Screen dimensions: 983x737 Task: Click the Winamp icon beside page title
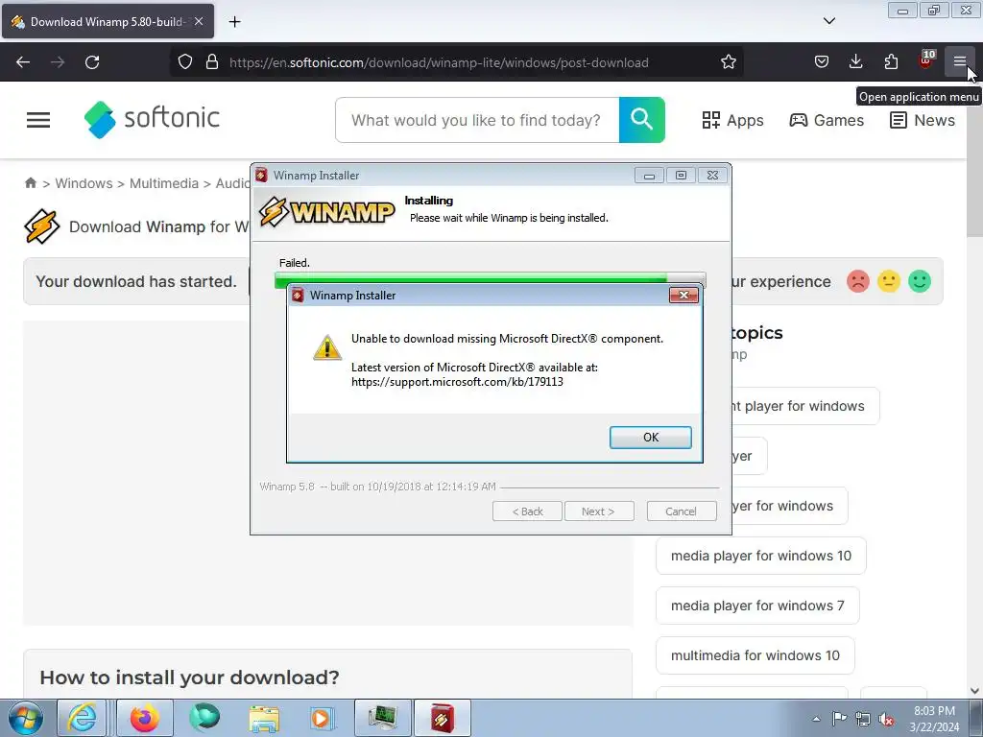pos(42,226)
